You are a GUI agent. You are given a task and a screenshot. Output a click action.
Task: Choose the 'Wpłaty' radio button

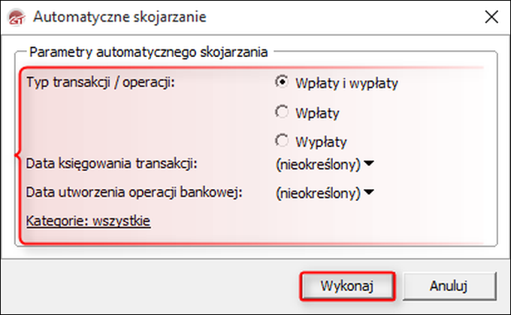[x=283, y=112]
